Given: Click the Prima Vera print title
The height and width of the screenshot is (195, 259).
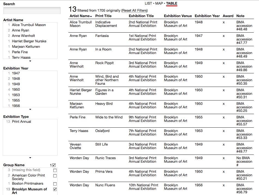Looking at the screenshot, I should [104, 172].
